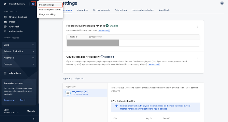Open the Service accounts tab
The width and height of the screenshot is (228, 122).
(102, 10)
